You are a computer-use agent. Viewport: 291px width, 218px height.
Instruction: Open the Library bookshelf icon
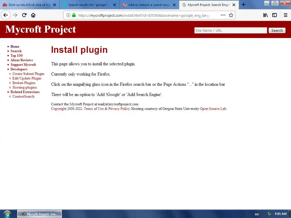(265, 15)
